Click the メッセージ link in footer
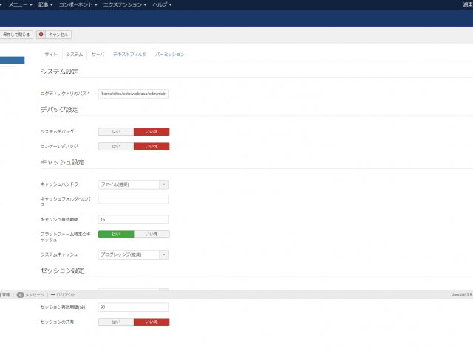Screen dimensions: 473x354 coord(35,295)
